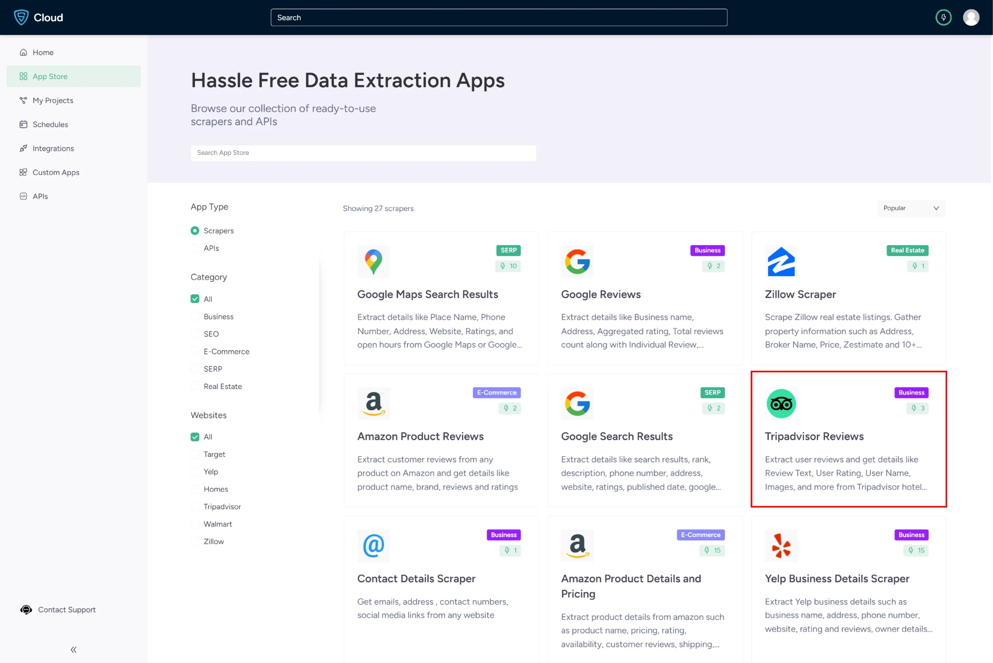The height and width of the screenshot is (663, 993).
Task: Check the Walmart website checkbox
Action: [194, 525]
